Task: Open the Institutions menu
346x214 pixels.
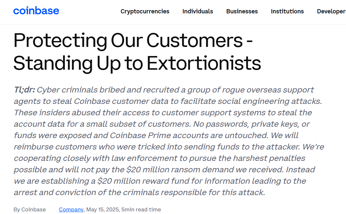Action: pos(287,11)
